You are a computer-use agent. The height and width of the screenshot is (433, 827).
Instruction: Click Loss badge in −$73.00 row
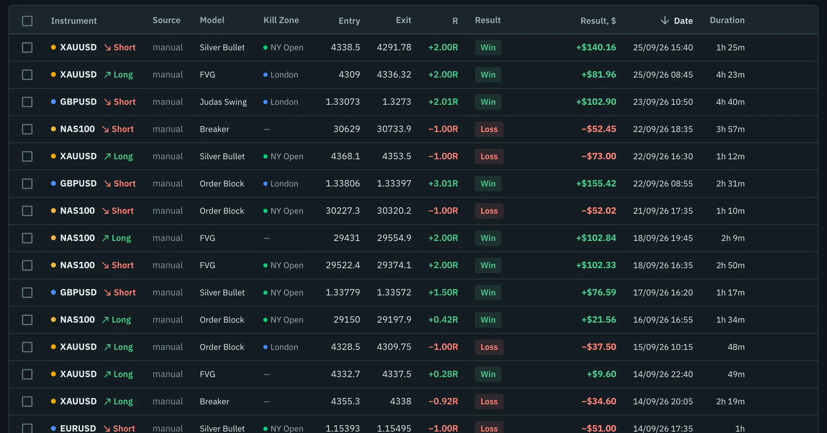pos(489,157)
